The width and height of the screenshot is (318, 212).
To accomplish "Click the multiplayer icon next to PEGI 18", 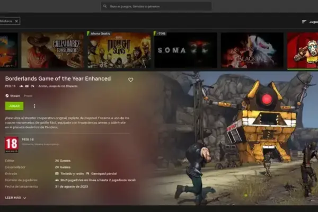I will pos(21,86).
